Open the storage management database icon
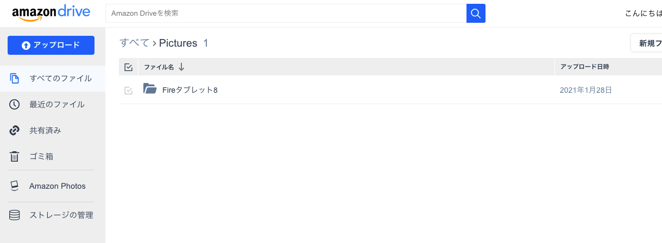 (15, 215)
